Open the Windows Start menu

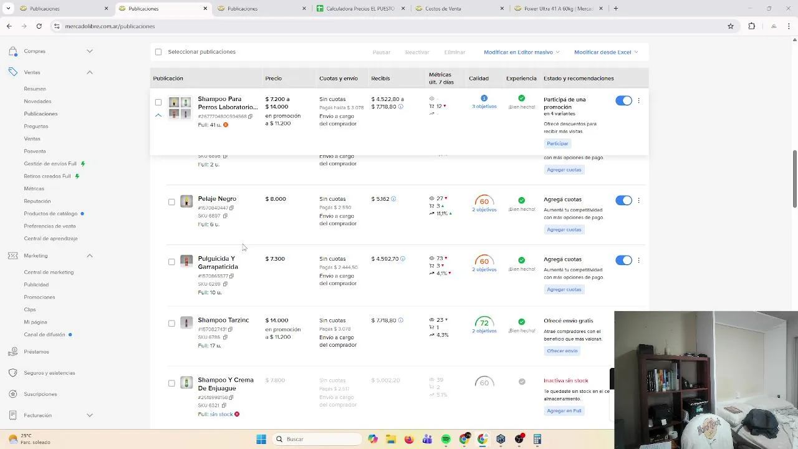tap(261, 439)
